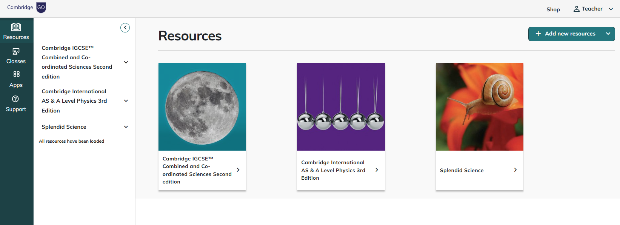Open the Teacher account menu chevron

(x=611, y=9)
